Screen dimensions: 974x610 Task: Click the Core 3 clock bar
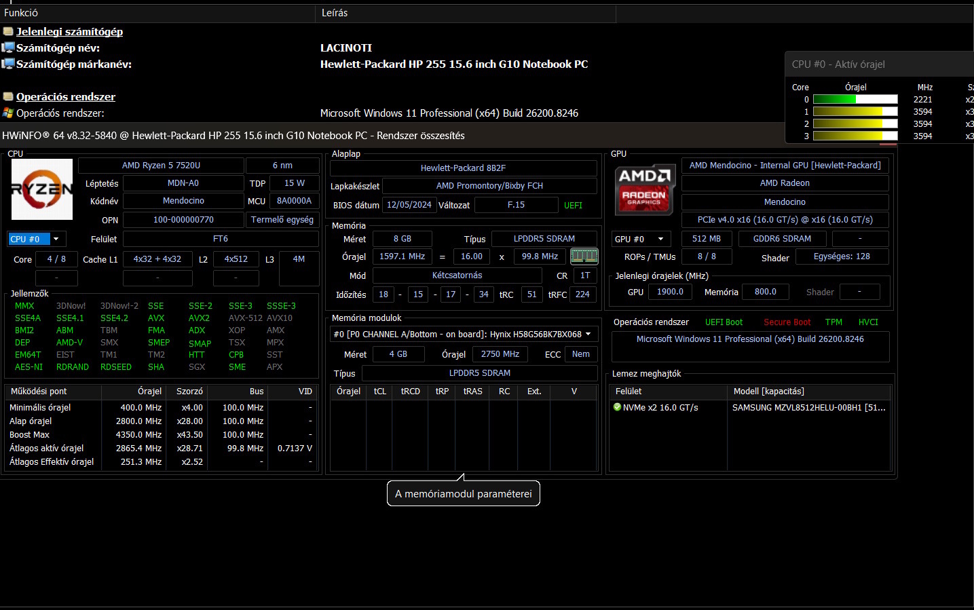pyautogui.click(x=855, y=136)
